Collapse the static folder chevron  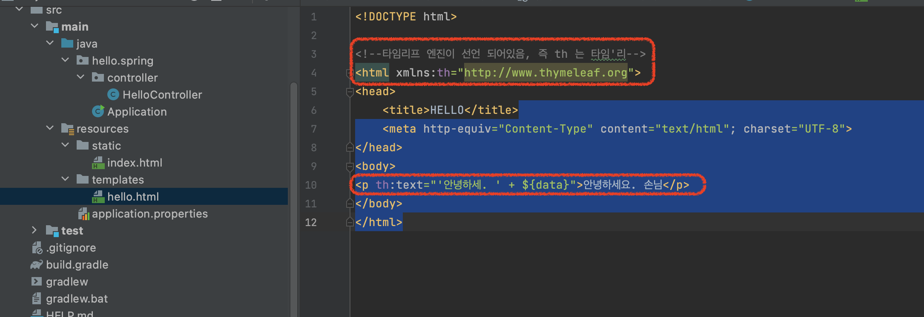[65, 145]
